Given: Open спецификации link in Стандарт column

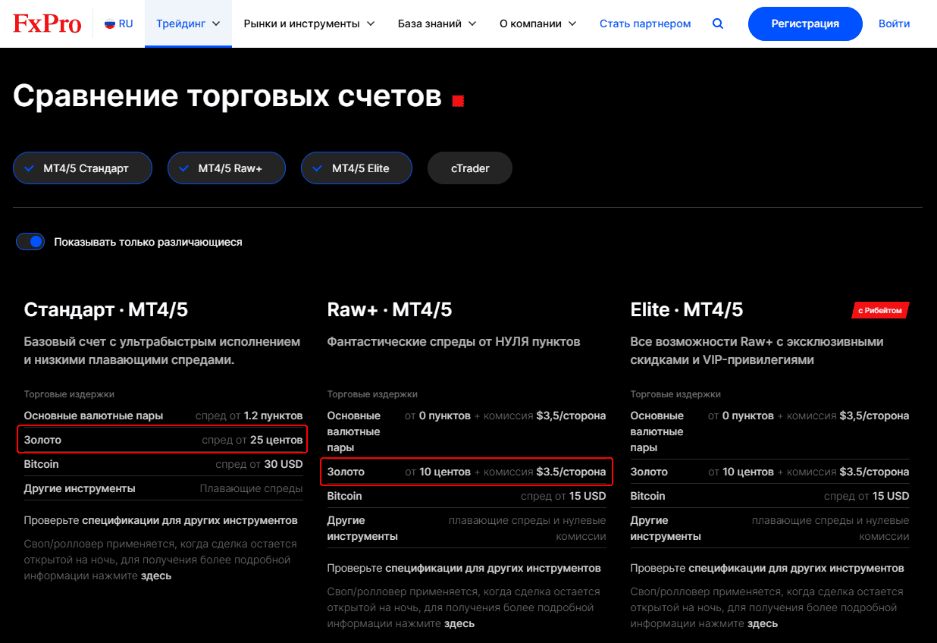Looking at the screenshot, I should [190, 521].
